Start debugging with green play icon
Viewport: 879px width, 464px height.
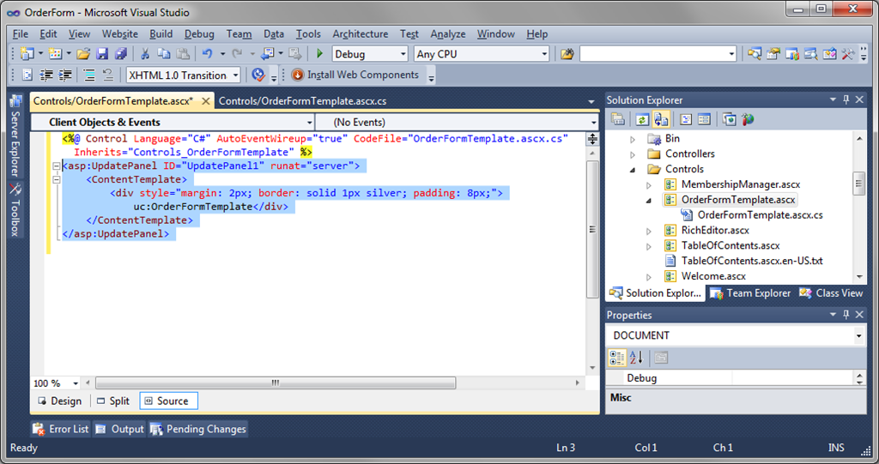[x=319, y=54]
